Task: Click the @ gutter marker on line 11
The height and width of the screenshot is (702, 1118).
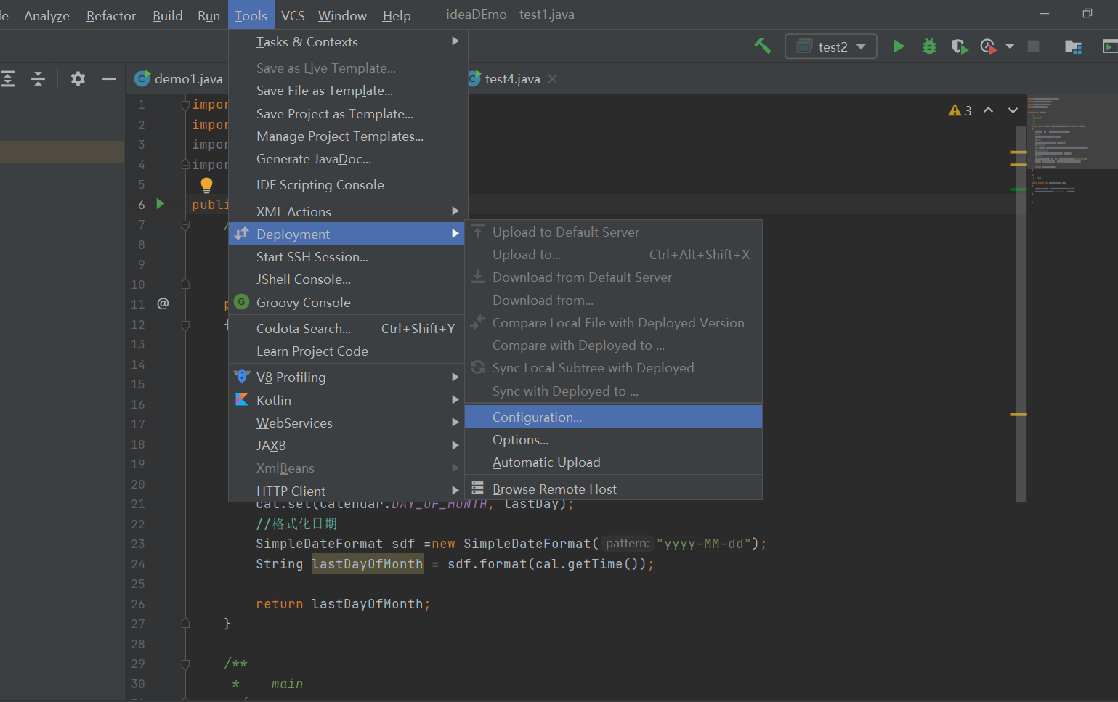Action: tap(163, 303)
